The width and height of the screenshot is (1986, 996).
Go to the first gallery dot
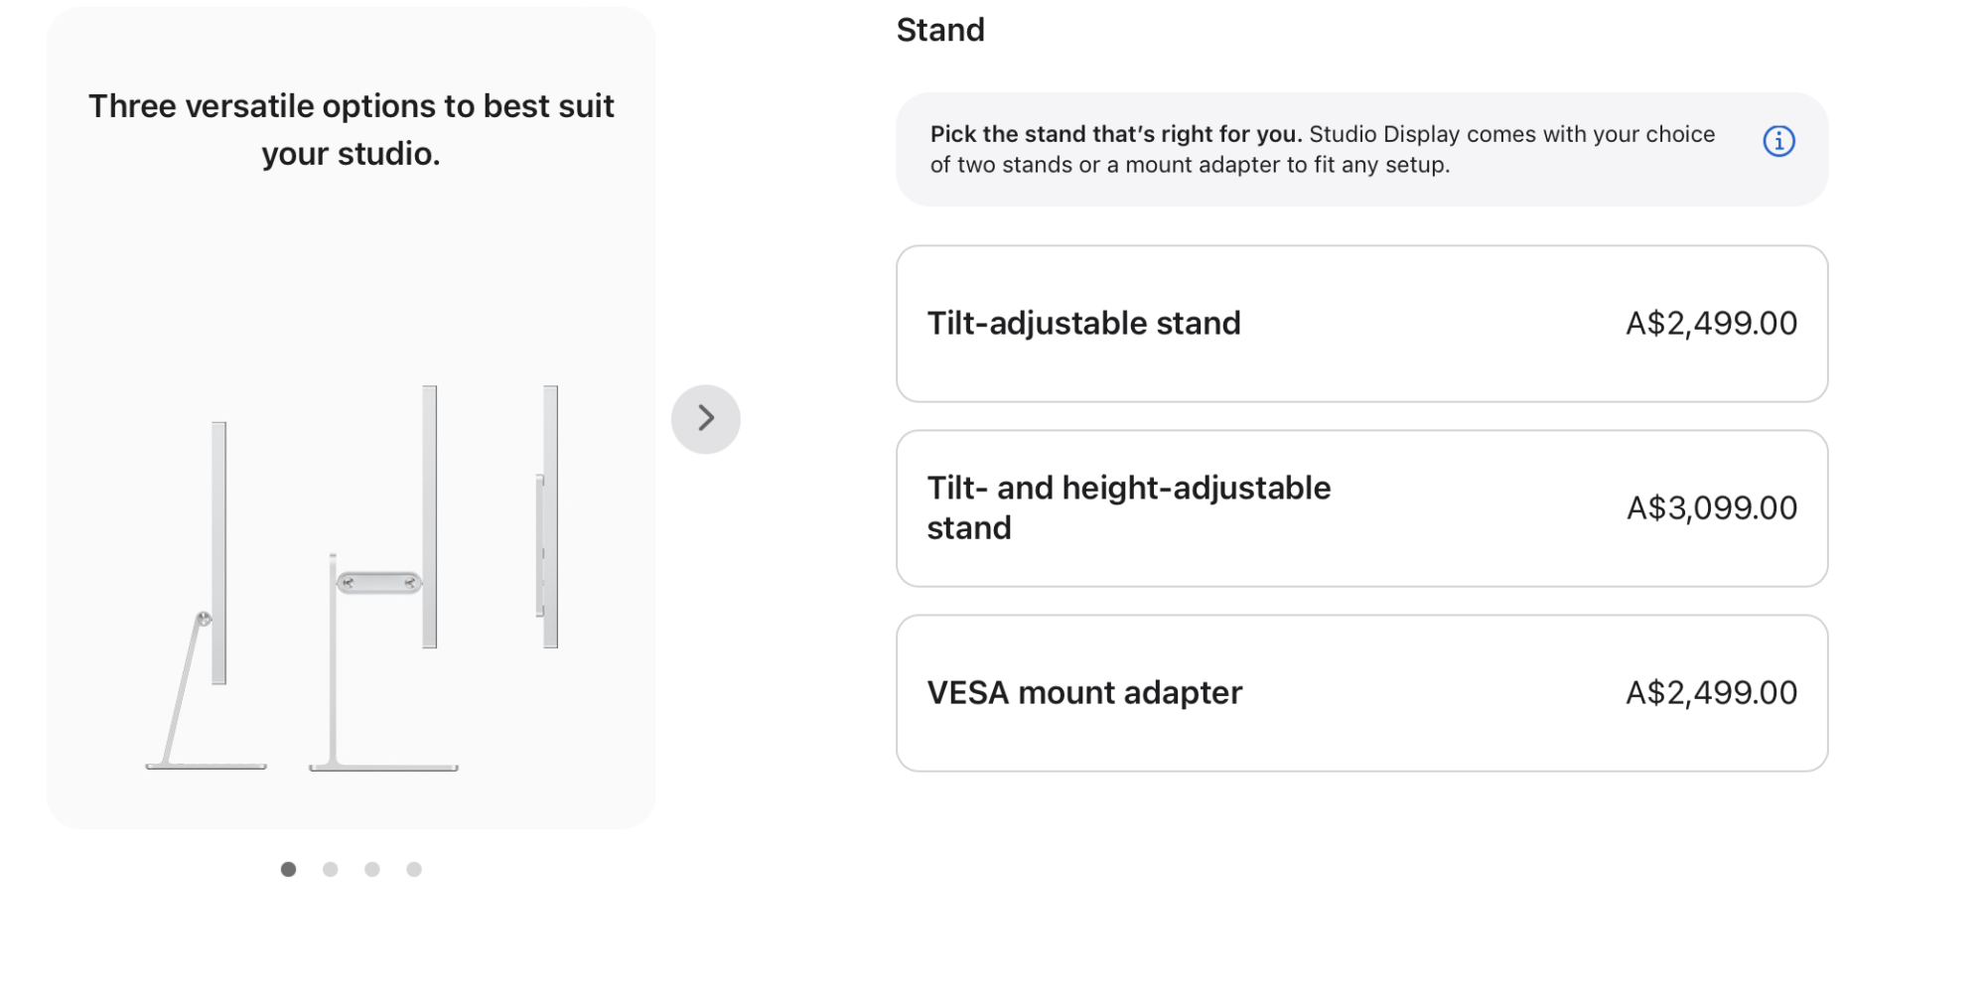(288, 869)
